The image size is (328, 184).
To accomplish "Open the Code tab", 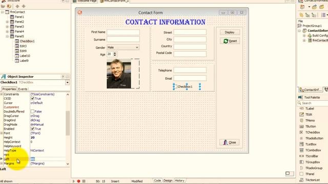I will click(157, 180).
